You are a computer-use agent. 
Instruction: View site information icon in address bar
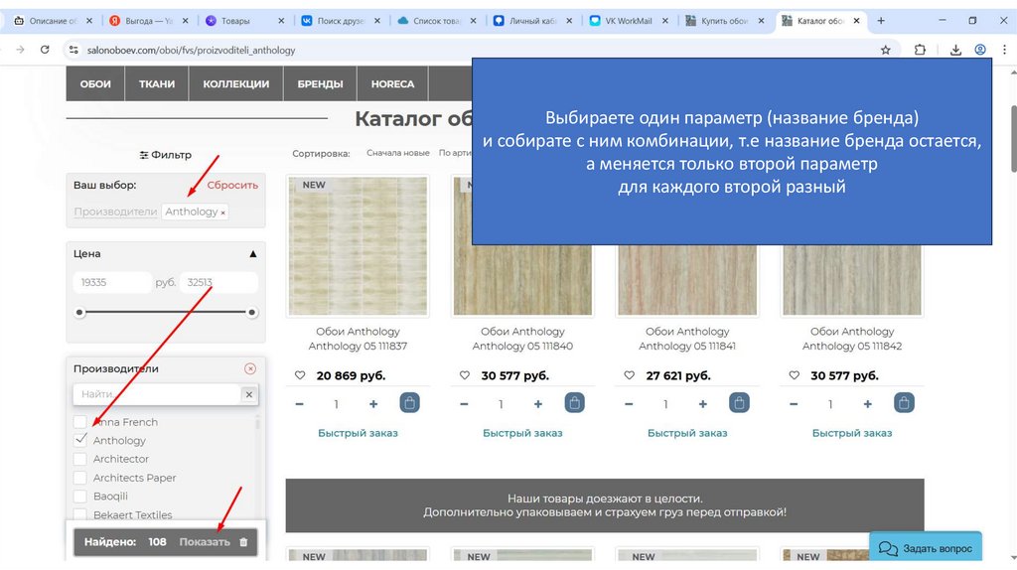[x=73, y=50]
